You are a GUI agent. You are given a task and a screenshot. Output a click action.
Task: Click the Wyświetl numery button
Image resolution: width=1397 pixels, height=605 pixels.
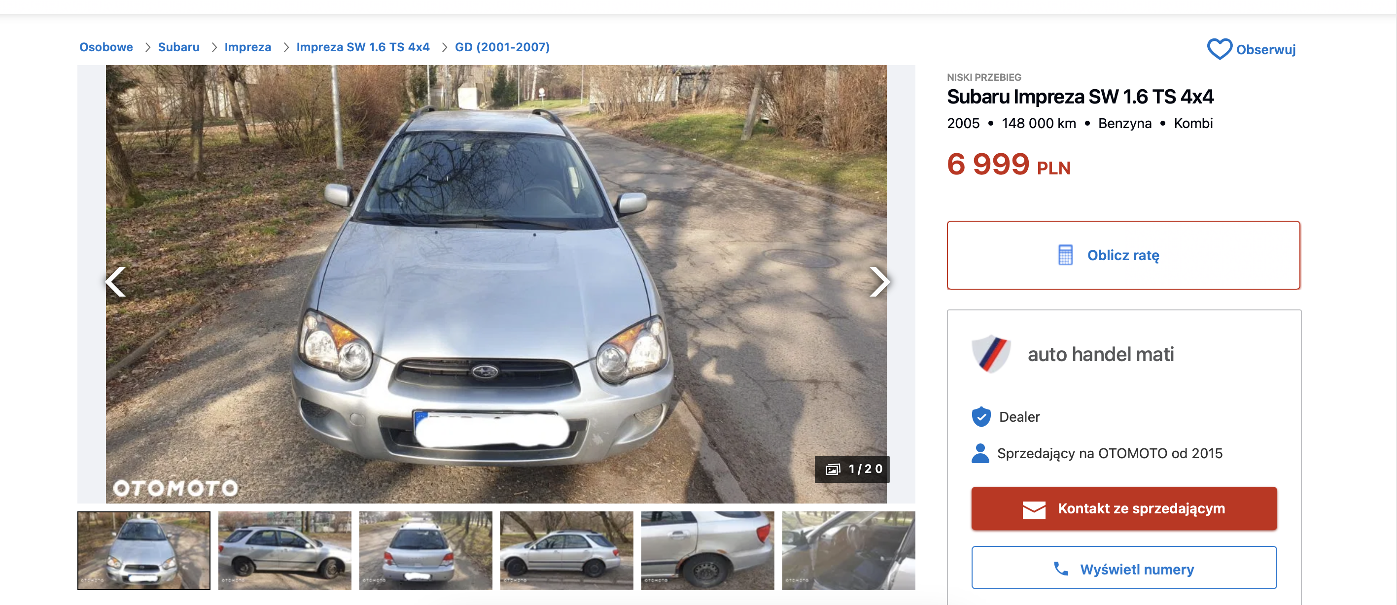[x=1124, y=568]
